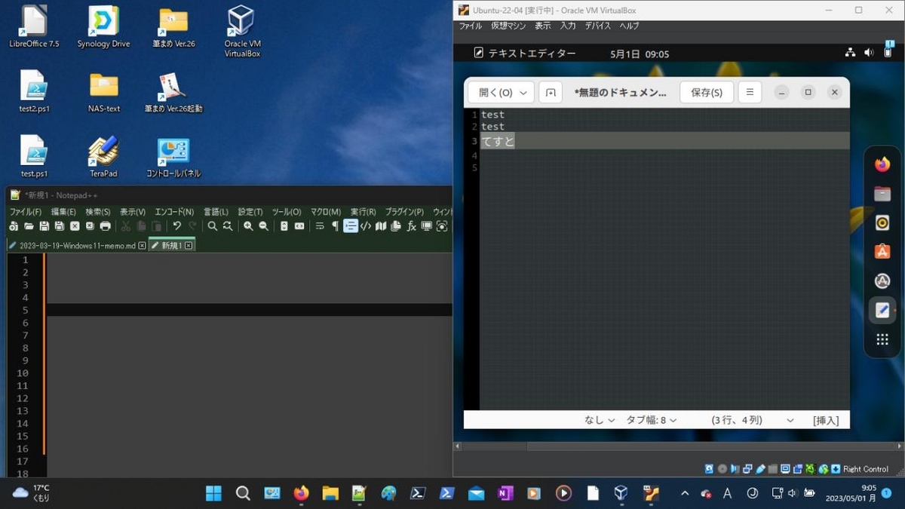Screen dimensions: 905x509
Task: Open the ファイル(F) menu in Notepad++
Action: 26,212
